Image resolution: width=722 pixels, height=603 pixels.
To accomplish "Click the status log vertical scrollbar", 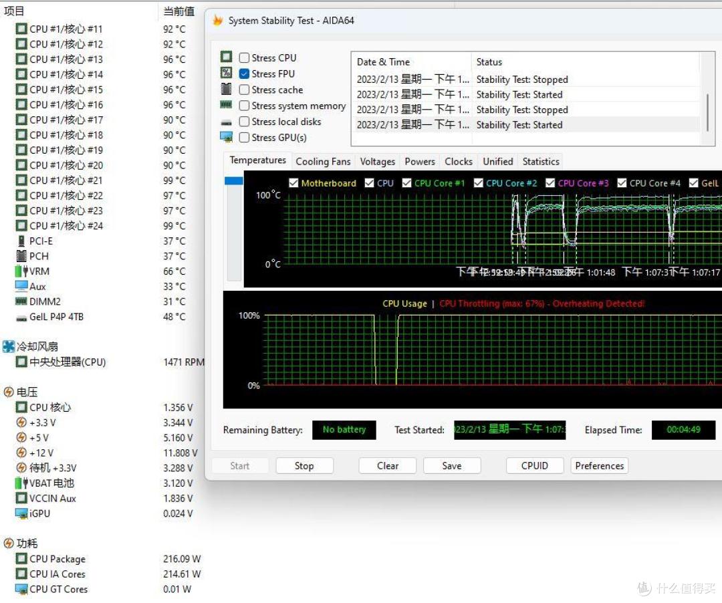I will pyautogui.click(x=707, y=114).
